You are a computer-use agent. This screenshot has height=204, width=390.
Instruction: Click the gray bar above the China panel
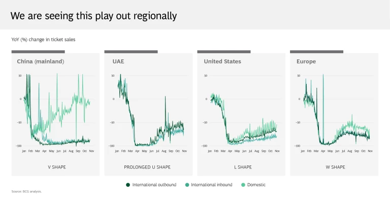tap(38, 51)
